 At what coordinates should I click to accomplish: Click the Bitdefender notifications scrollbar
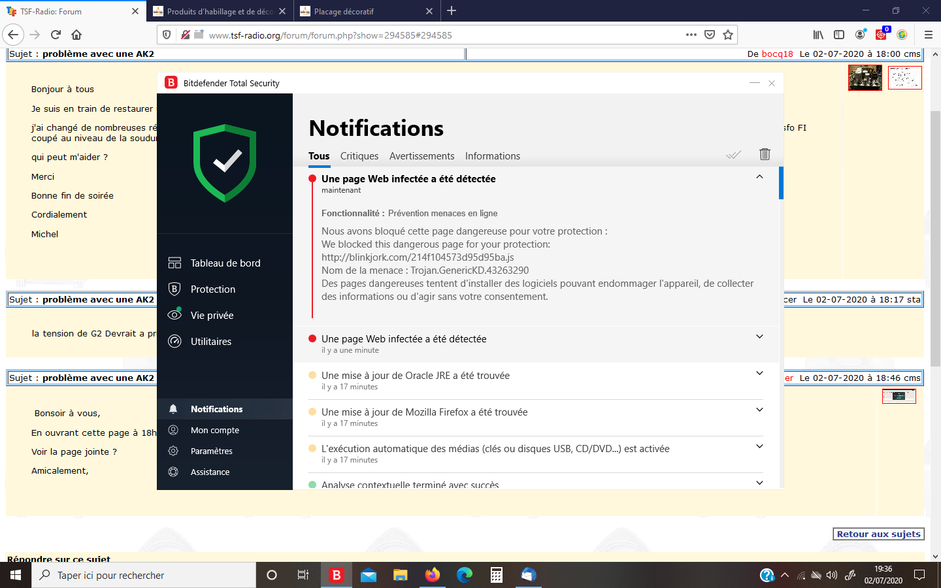[x=781, y=182]
